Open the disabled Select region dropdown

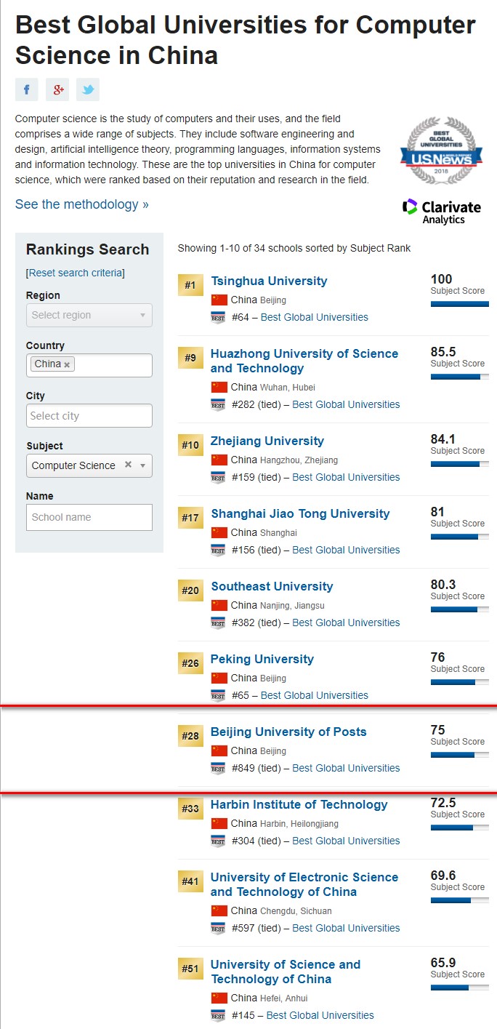(89, 315)
